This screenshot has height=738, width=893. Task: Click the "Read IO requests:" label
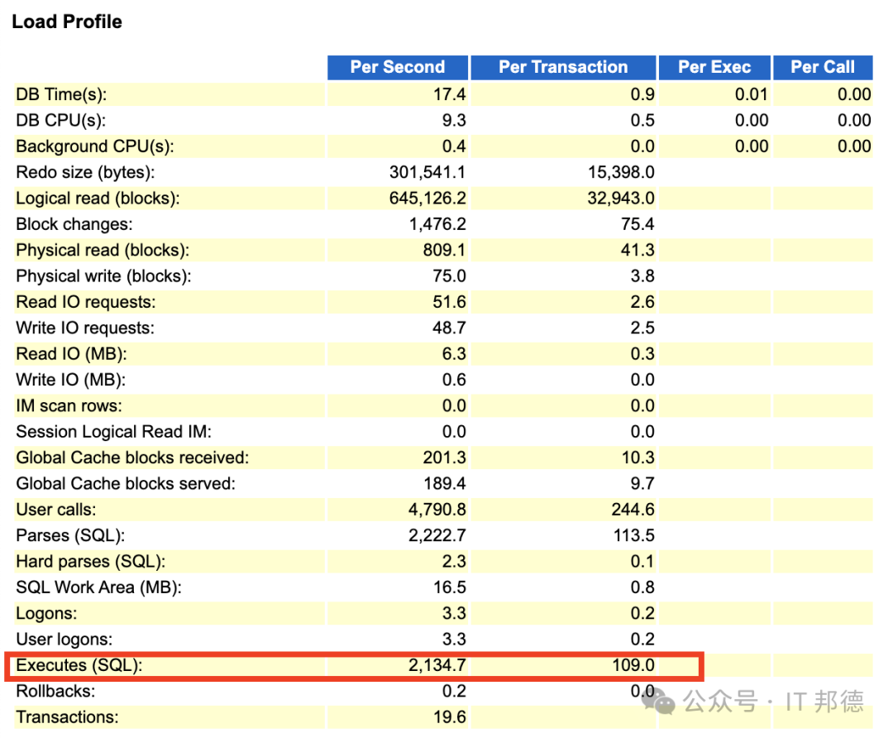[x=86, y=302]
